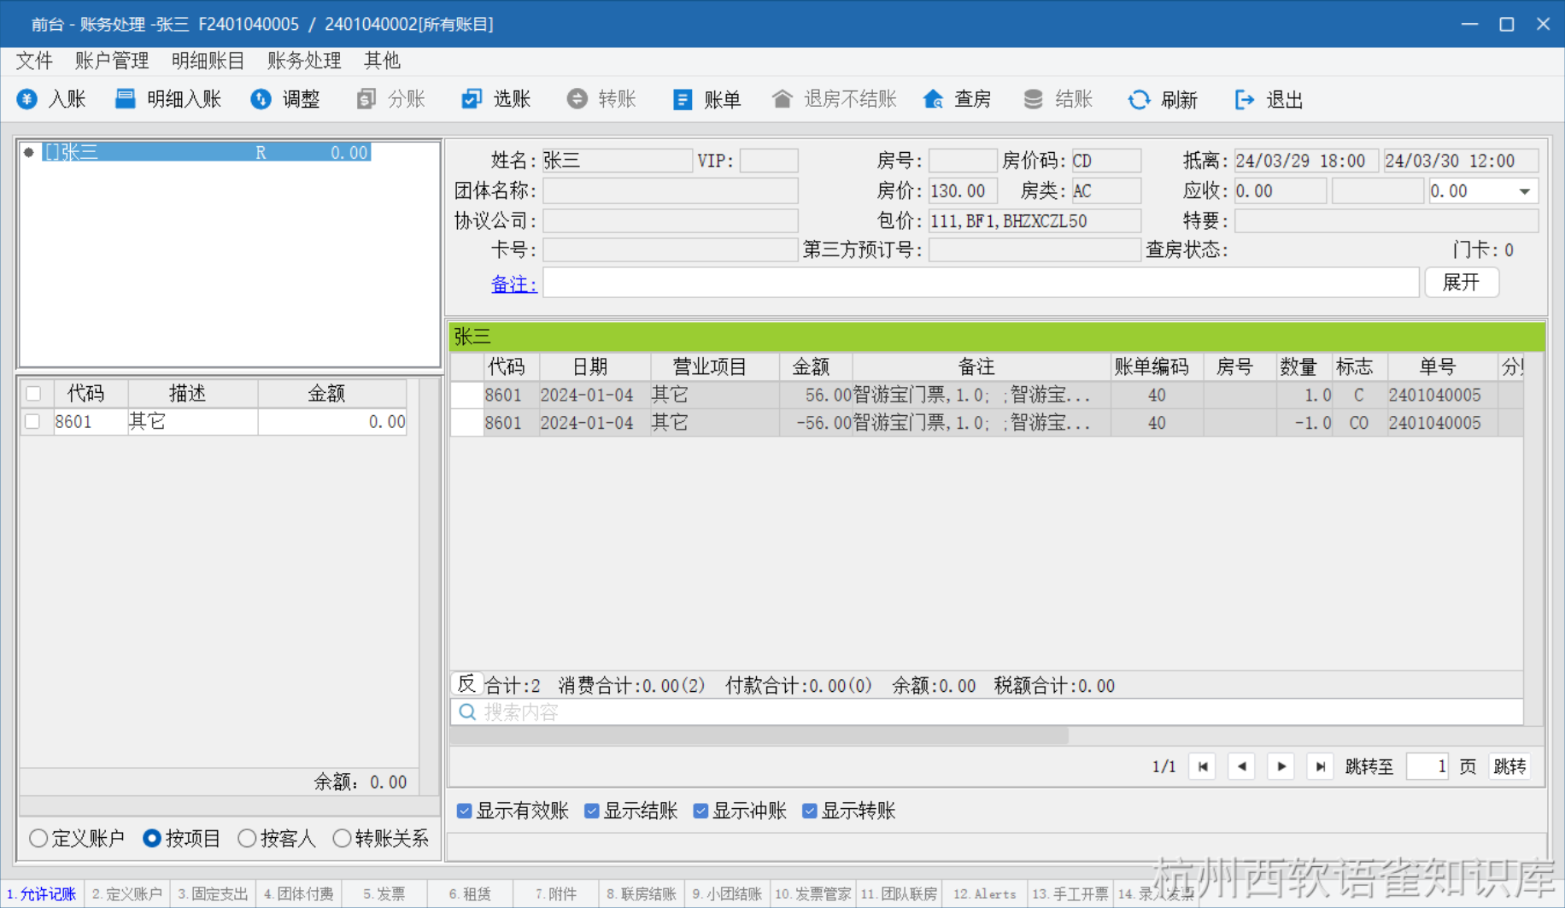Switch to 9.小团结账 tab
The image size is (1565, 908).
coord(728,893)
